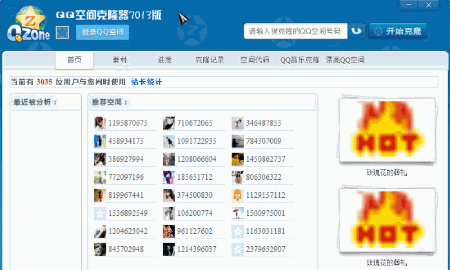Select QQ number 374500830

[x=195, y=195]
